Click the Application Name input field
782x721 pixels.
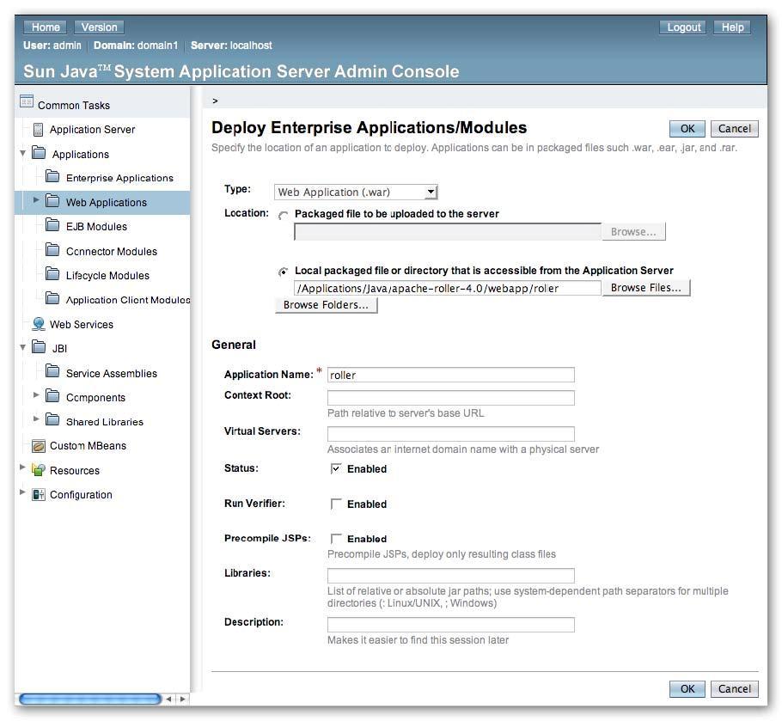(x=451, y=375)
